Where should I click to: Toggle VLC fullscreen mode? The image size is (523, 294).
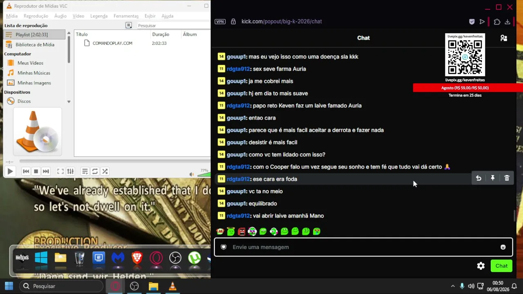click(60, 171)
